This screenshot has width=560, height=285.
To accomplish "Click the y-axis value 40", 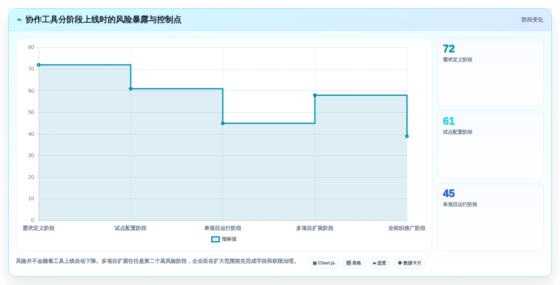I will coord(31,134).
